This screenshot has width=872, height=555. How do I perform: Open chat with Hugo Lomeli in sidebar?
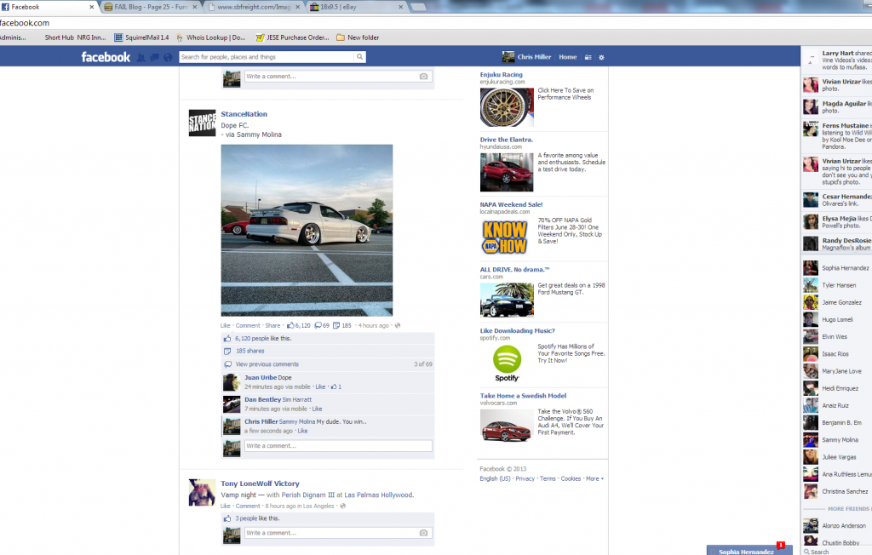(x=836, y=320)
